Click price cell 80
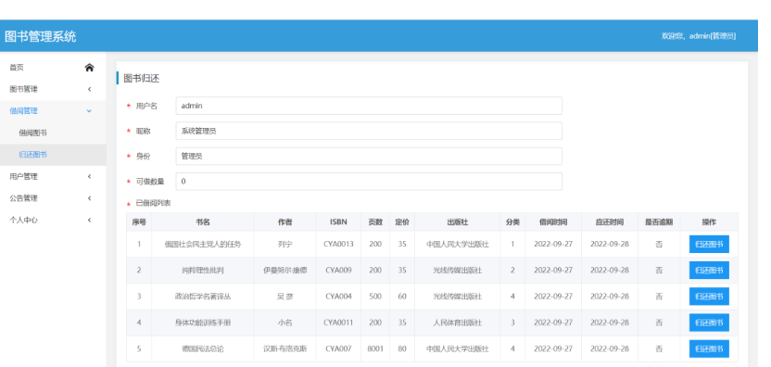 [402, 348]
